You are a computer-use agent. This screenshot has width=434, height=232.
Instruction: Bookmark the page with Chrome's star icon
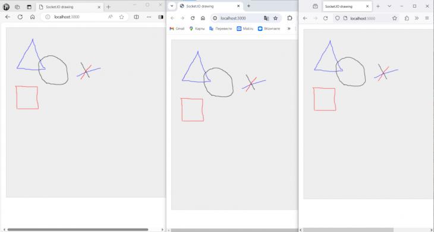tap(275, 18)
